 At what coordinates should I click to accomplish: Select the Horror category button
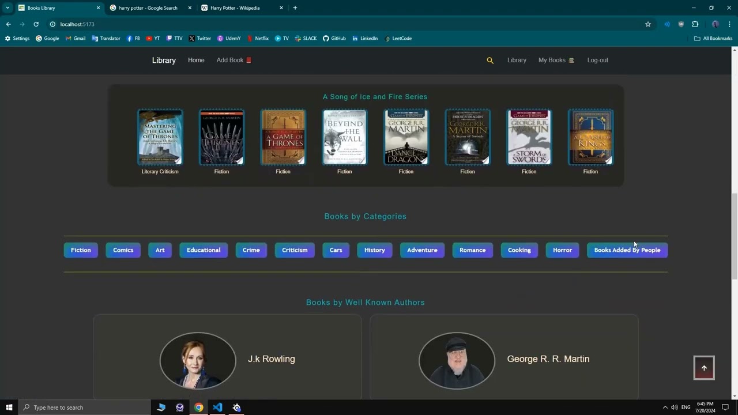coord(562,250)
